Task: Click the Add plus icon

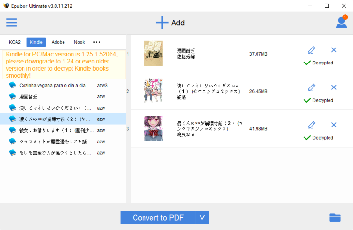Action: point(162,23)
